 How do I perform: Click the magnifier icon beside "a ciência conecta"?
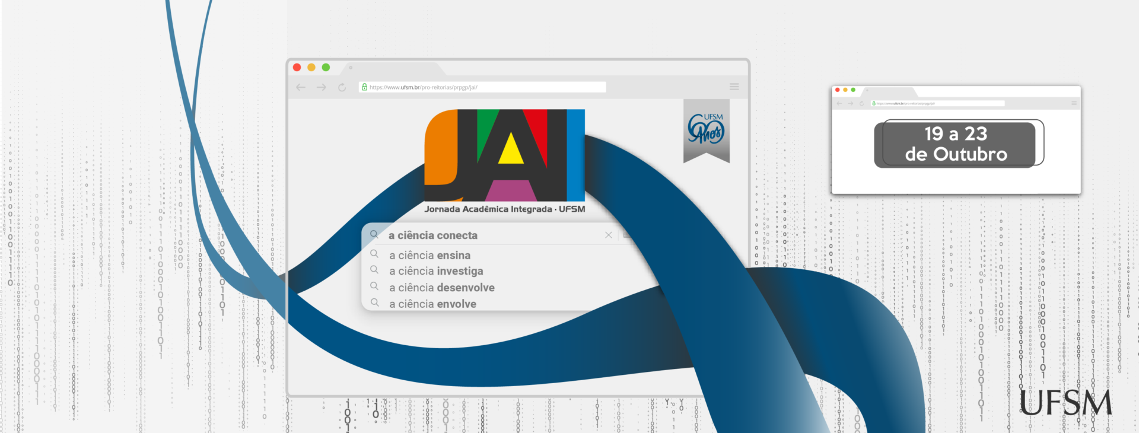(374, 234)
